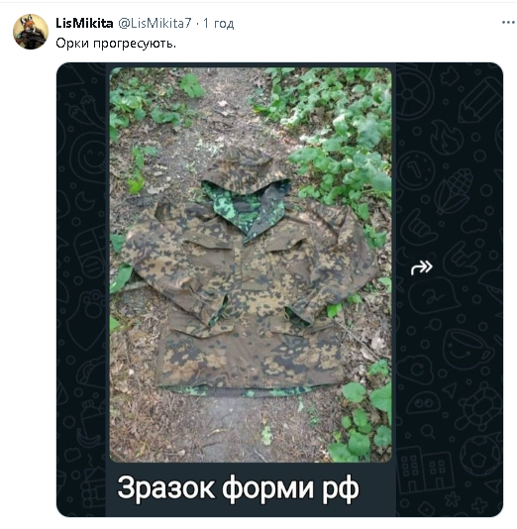Click the pencil doodle in the top corner
517x529 pixels.
479,100
